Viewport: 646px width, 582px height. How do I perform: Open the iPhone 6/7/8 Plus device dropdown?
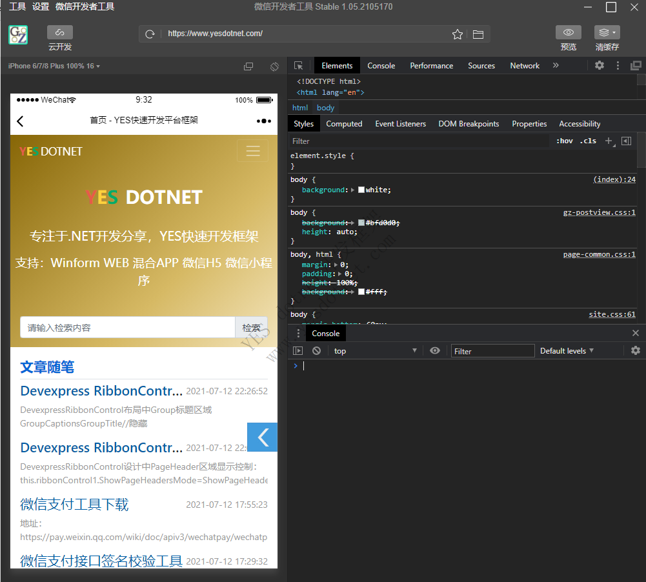(x=54, y=66)
